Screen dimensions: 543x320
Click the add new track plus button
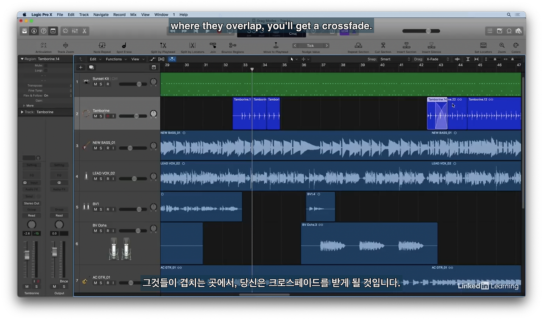[81, 67]
